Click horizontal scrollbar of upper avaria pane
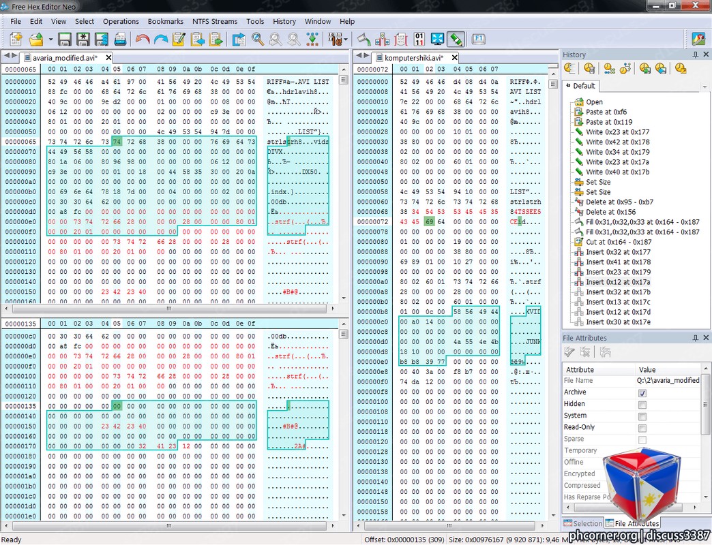The image size is (712, 545). point(169,309)
